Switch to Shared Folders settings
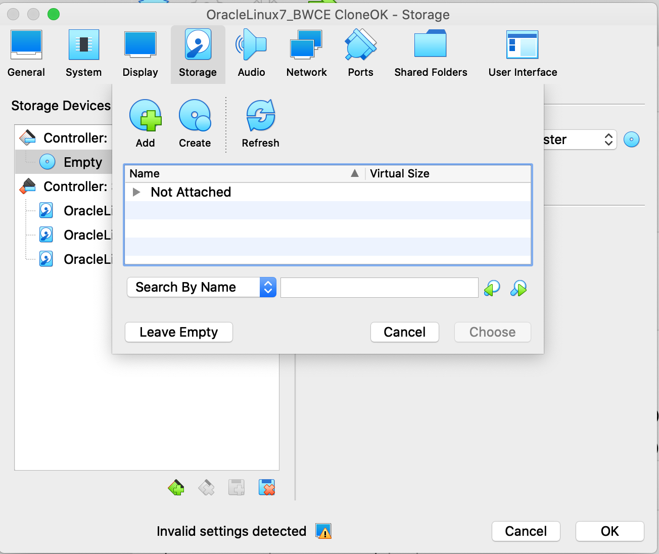The image size is (659, 554). click(x=431, y=53)
